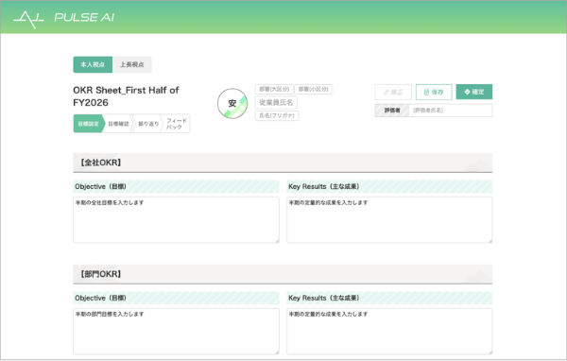Select the 振り返り step
This screenshot has height=361, width=567.
point(148,124)
